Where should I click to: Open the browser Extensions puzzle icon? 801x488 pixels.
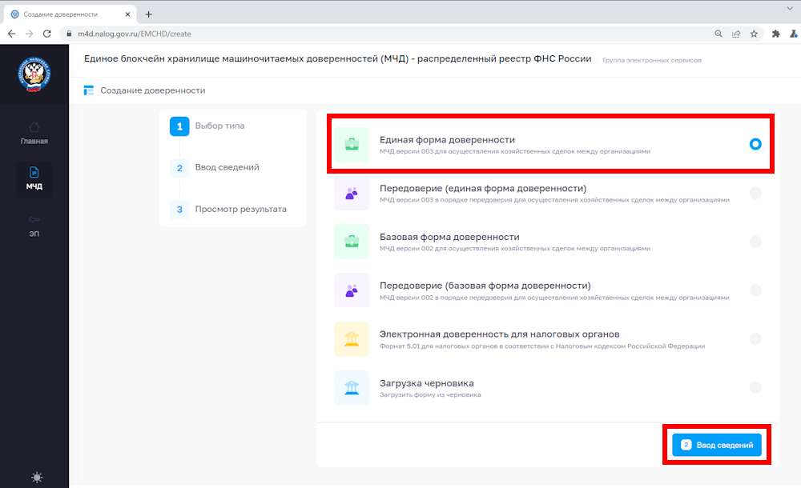click(775, 35)
